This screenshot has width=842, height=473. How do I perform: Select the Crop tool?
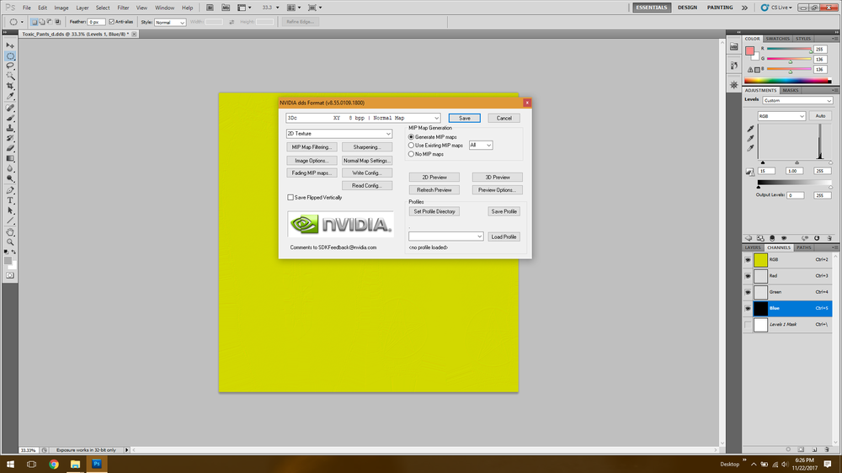10,87
